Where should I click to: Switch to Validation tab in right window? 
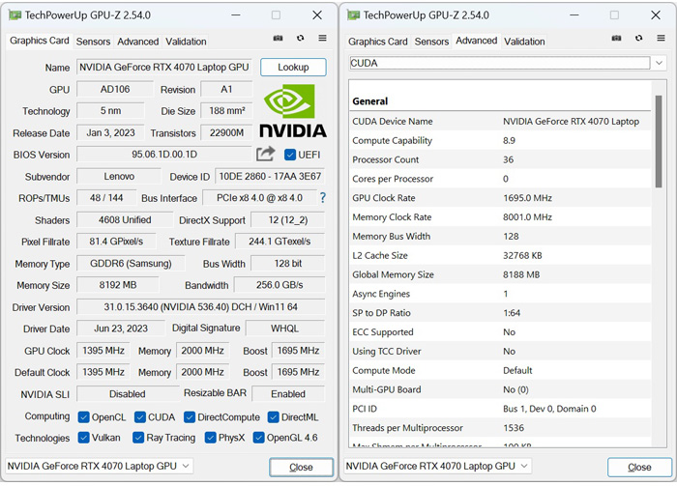[524, 42]
